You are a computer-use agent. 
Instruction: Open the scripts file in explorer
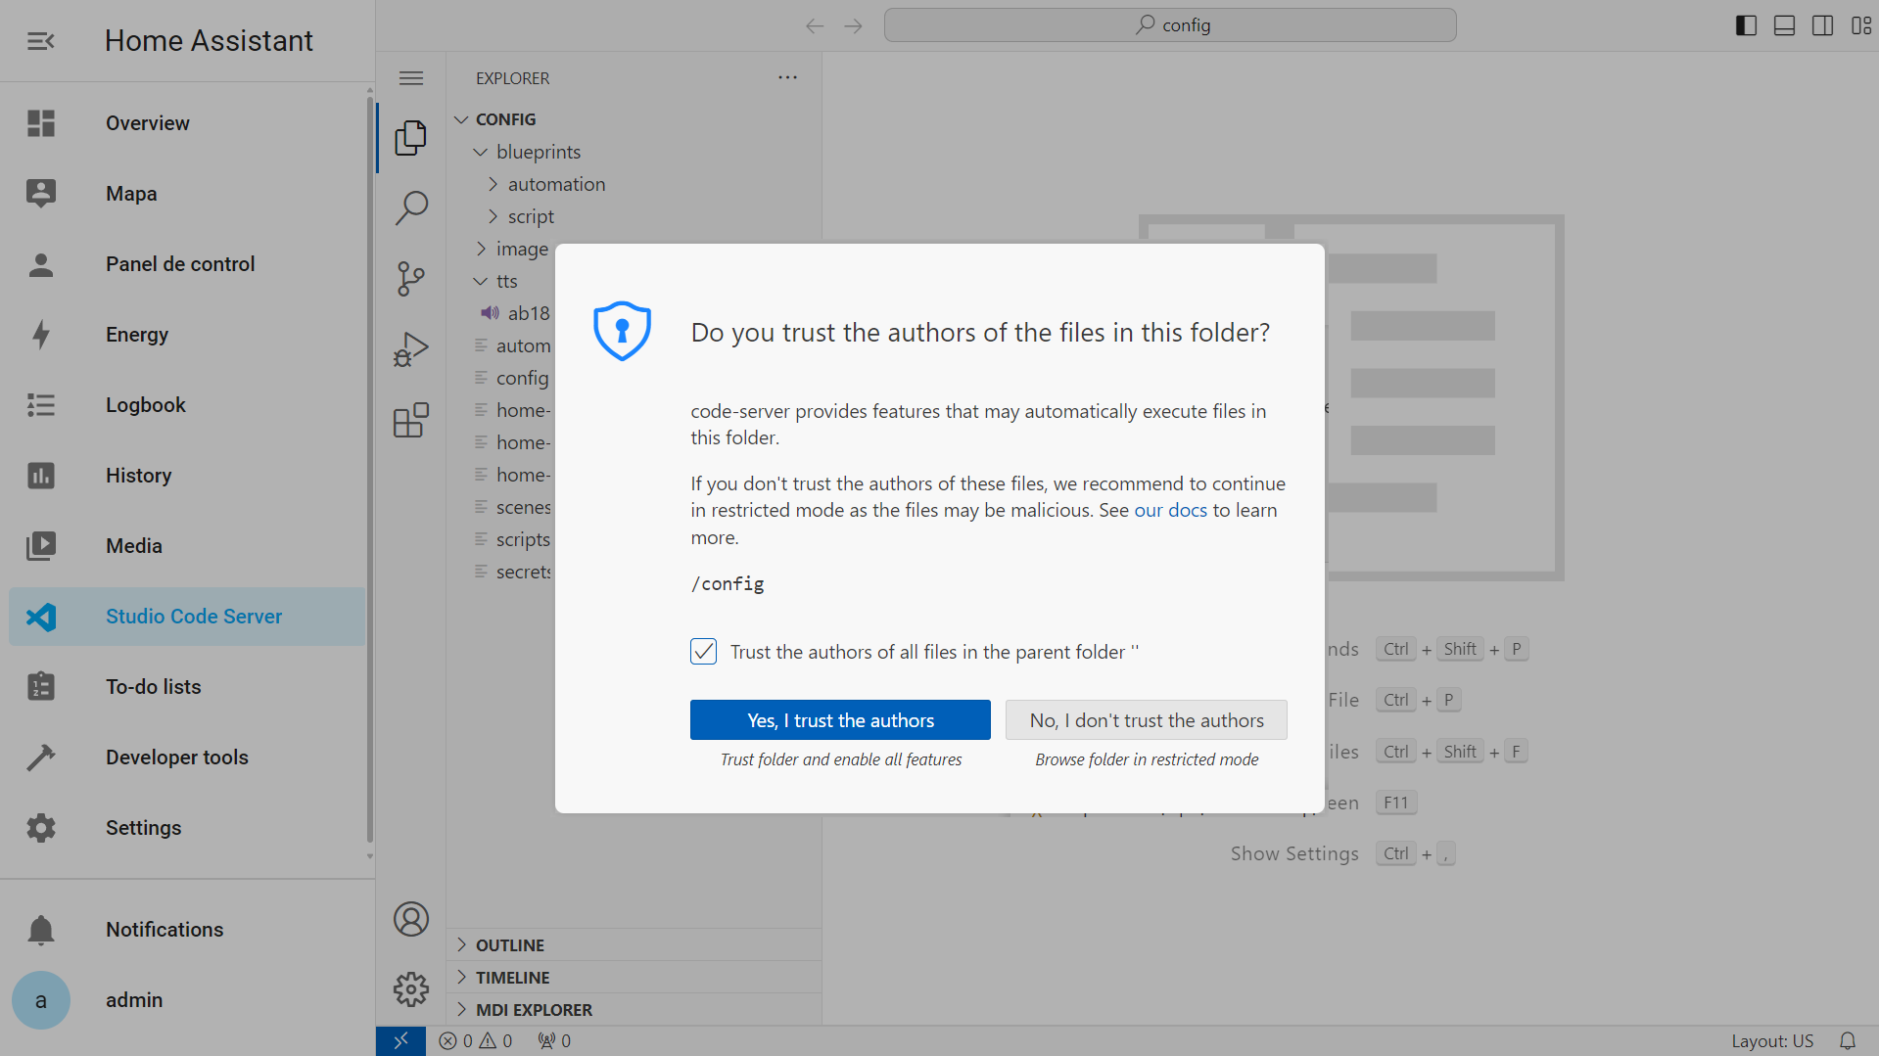click(x=501, y=539)
